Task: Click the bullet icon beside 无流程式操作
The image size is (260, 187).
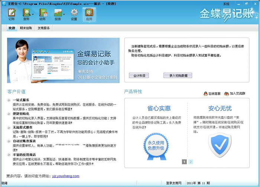Action: [9, 127]
